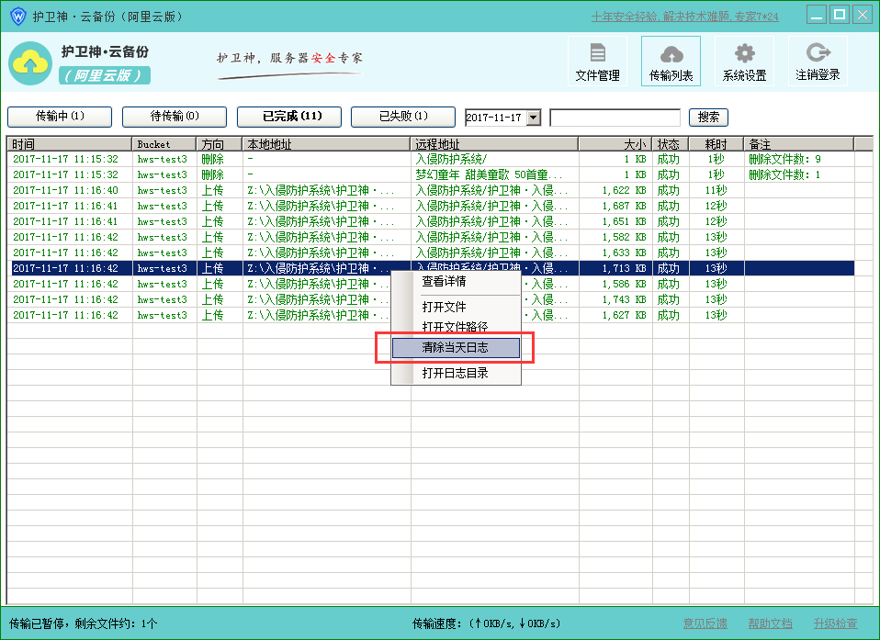880x640 pixels.
Task: Select the row with 删除文件数: 1
Action: (x=433, y=175)
